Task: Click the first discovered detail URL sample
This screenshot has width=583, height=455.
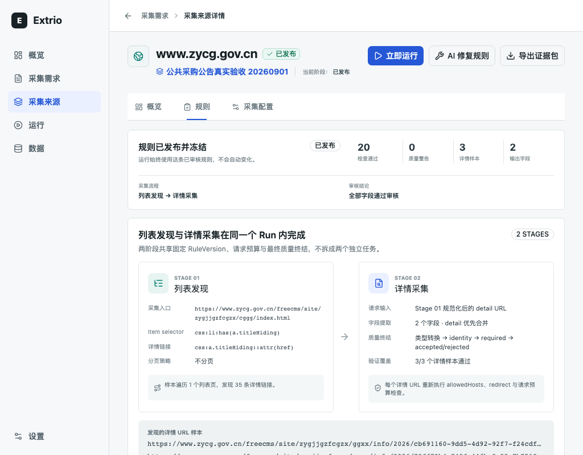Action: (x=344, y=444)
